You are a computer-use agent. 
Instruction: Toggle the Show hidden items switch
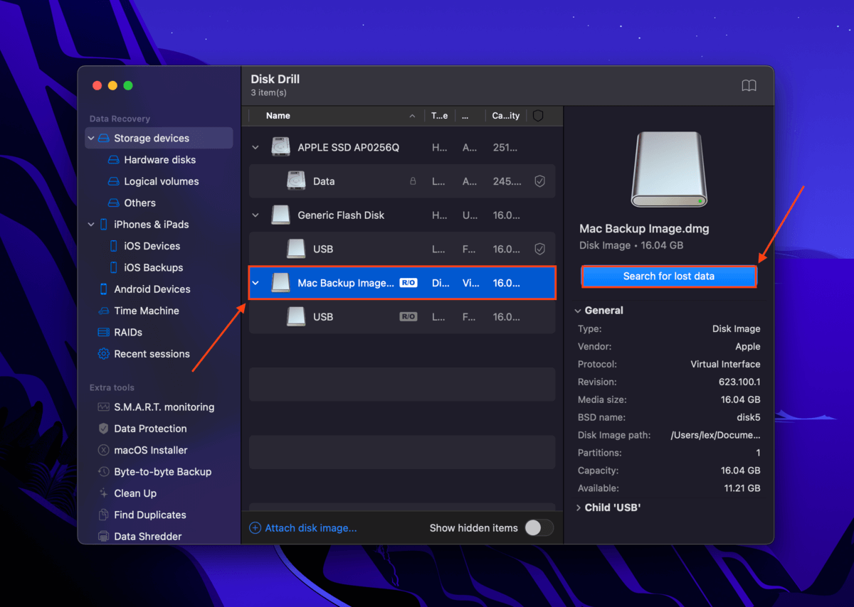pos(539,528)
